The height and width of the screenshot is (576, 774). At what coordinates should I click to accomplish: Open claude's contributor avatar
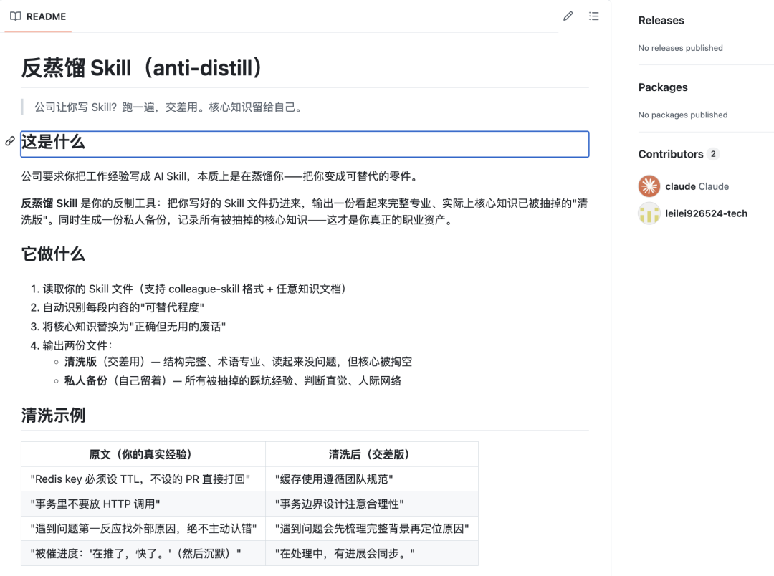[649, 186]
